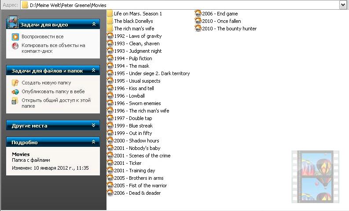Expand the Другие места panel
Viewport: 349px width, 211px height.
coord(93,125)
